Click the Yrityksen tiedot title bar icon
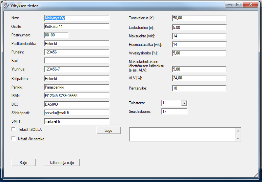Screen dimensions: 262x182 [x=6, y=6]
